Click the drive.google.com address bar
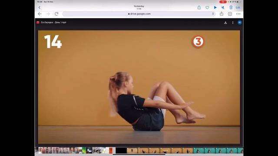Image resolution: width=278 pixels, height=156 pixels. 139,14
